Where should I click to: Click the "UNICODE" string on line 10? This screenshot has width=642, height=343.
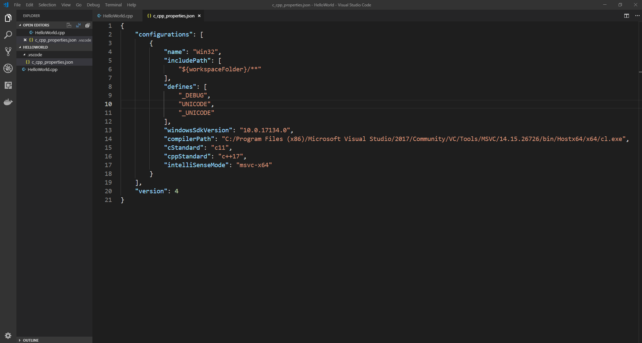[x=195, y=104]
